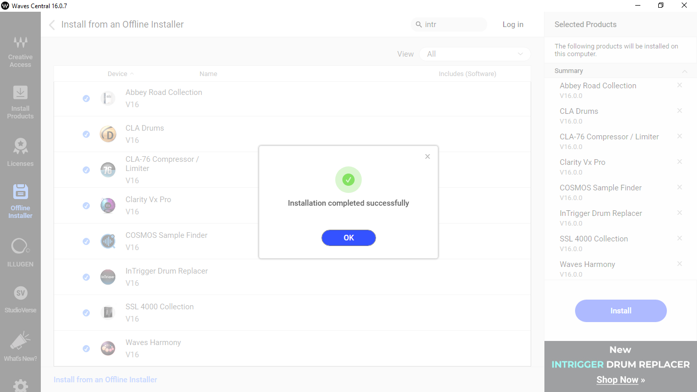This screenshot has width=697, height=392.
Task: Sort list by Device column
Action: [120, 74]
